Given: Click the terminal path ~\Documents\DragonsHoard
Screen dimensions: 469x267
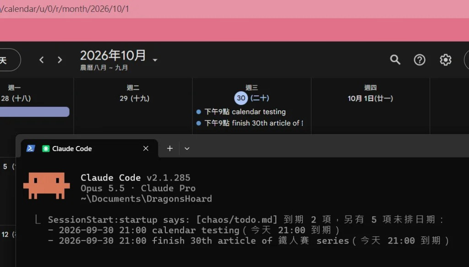Looking at the screenshot, I should pos(146,199).
